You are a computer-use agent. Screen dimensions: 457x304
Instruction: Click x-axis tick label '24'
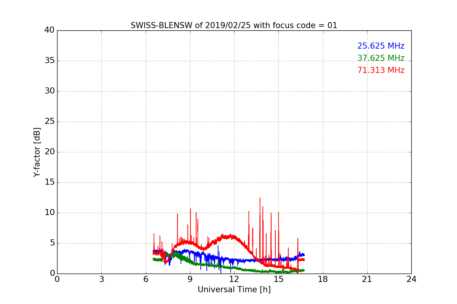411,279
